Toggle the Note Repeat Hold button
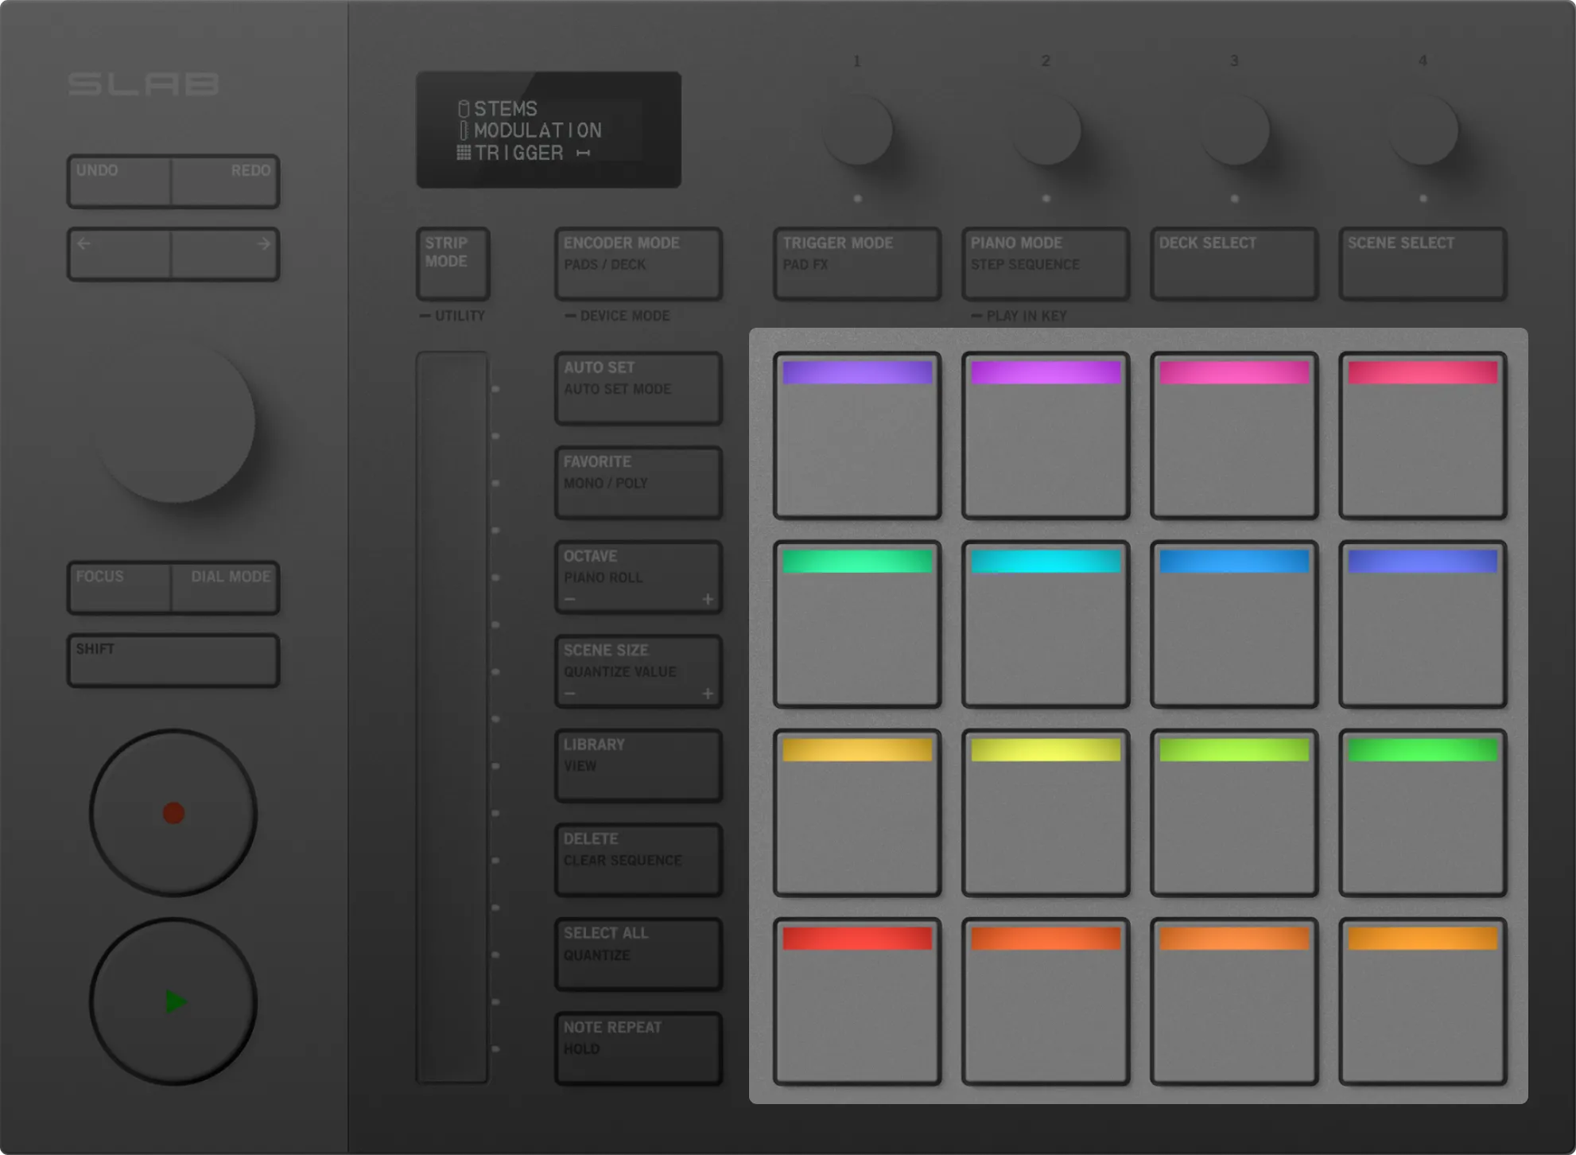 coord(639,1048)
